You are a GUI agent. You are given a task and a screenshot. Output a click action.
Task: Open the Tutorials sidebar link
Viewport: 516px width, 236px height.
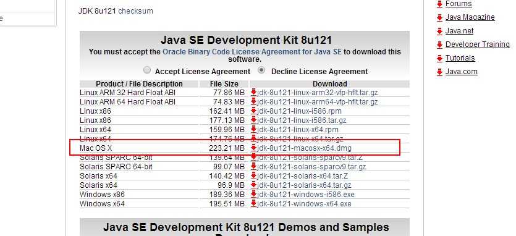click(460, 58)
